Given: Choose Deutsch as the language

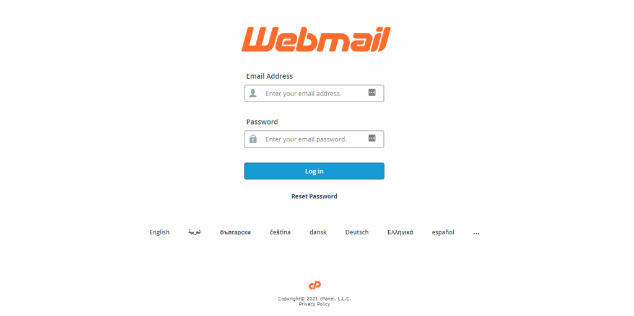Looking at the screenshot, I should (357, 232).
